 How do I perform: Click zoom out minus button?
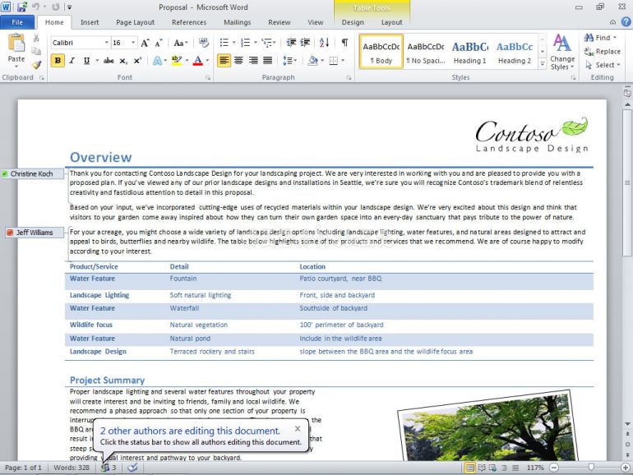tap(554, 468)
